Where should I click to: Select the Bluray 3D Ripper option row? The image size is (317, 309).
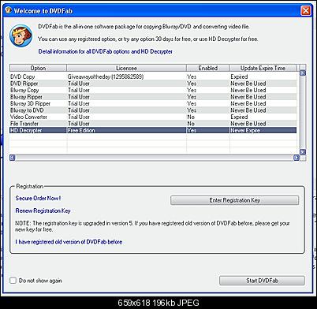click(153, 103)
